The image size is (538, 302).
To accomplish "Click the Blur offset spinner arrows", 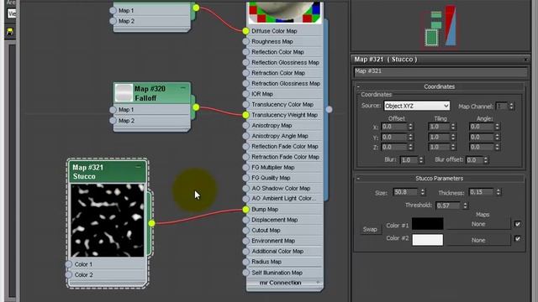I will pyautogui.click(x=486, y=160).
